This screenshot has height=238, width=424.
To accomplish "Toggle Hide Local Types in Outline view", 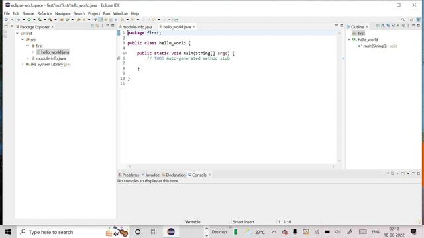I will tap(403, 26).
